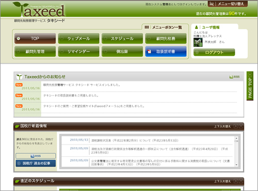The image size is (258, 191).
Task: Open the スケジュール menu button
Action: click(x=122, y=38)
